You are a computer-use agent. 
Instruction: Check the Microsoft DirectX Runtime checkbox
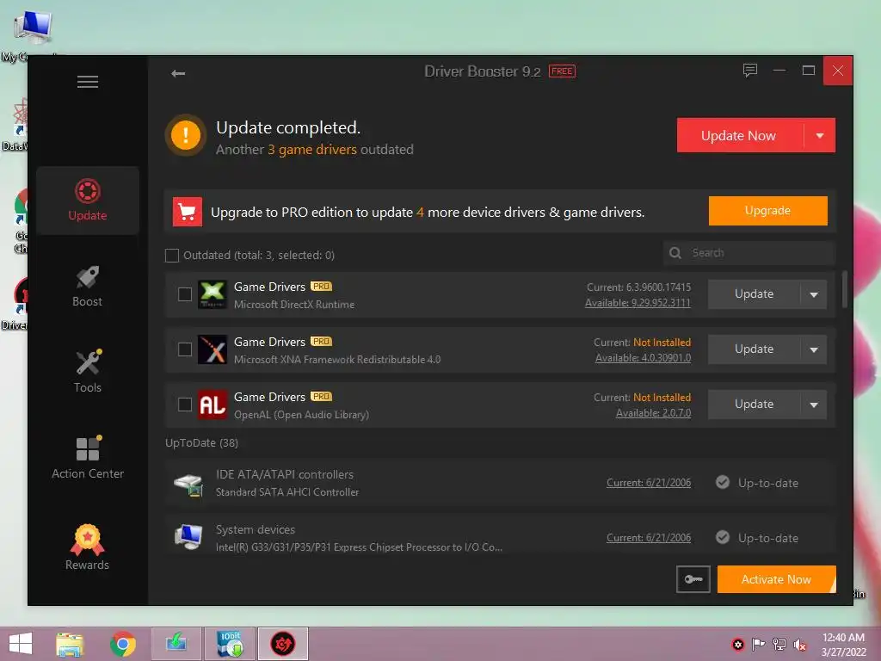coord(185,294)
